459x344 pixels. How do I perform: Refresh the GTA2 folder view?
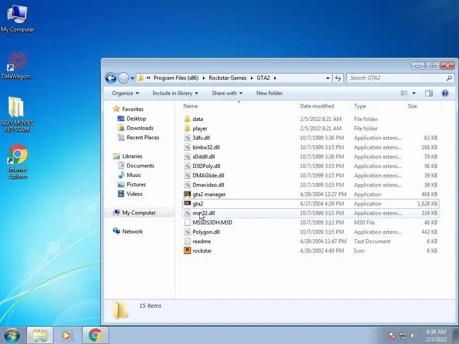338,78
